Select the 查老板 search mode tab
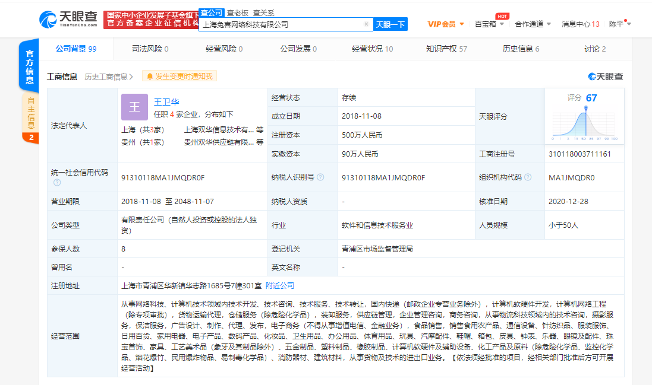Image resolution: width=652 pixels, height=385 pixels. pos(238,12)
